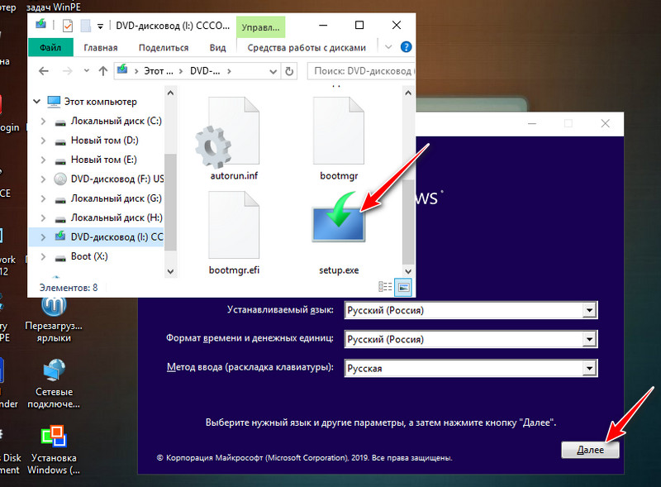This screenshot has width=661, height=487.
Task: Switch to details view layout icon
Action: (x=385, y=287)
